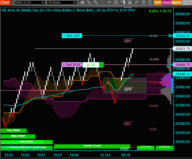Select the 20468.75 stop price marker
This screenshot has height=159, width=192.
[182, 65]
